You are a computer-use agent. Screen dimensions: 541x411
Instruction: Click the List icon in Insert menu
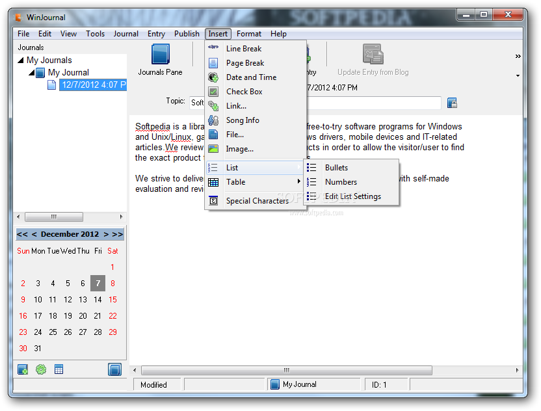pos(213,168)
